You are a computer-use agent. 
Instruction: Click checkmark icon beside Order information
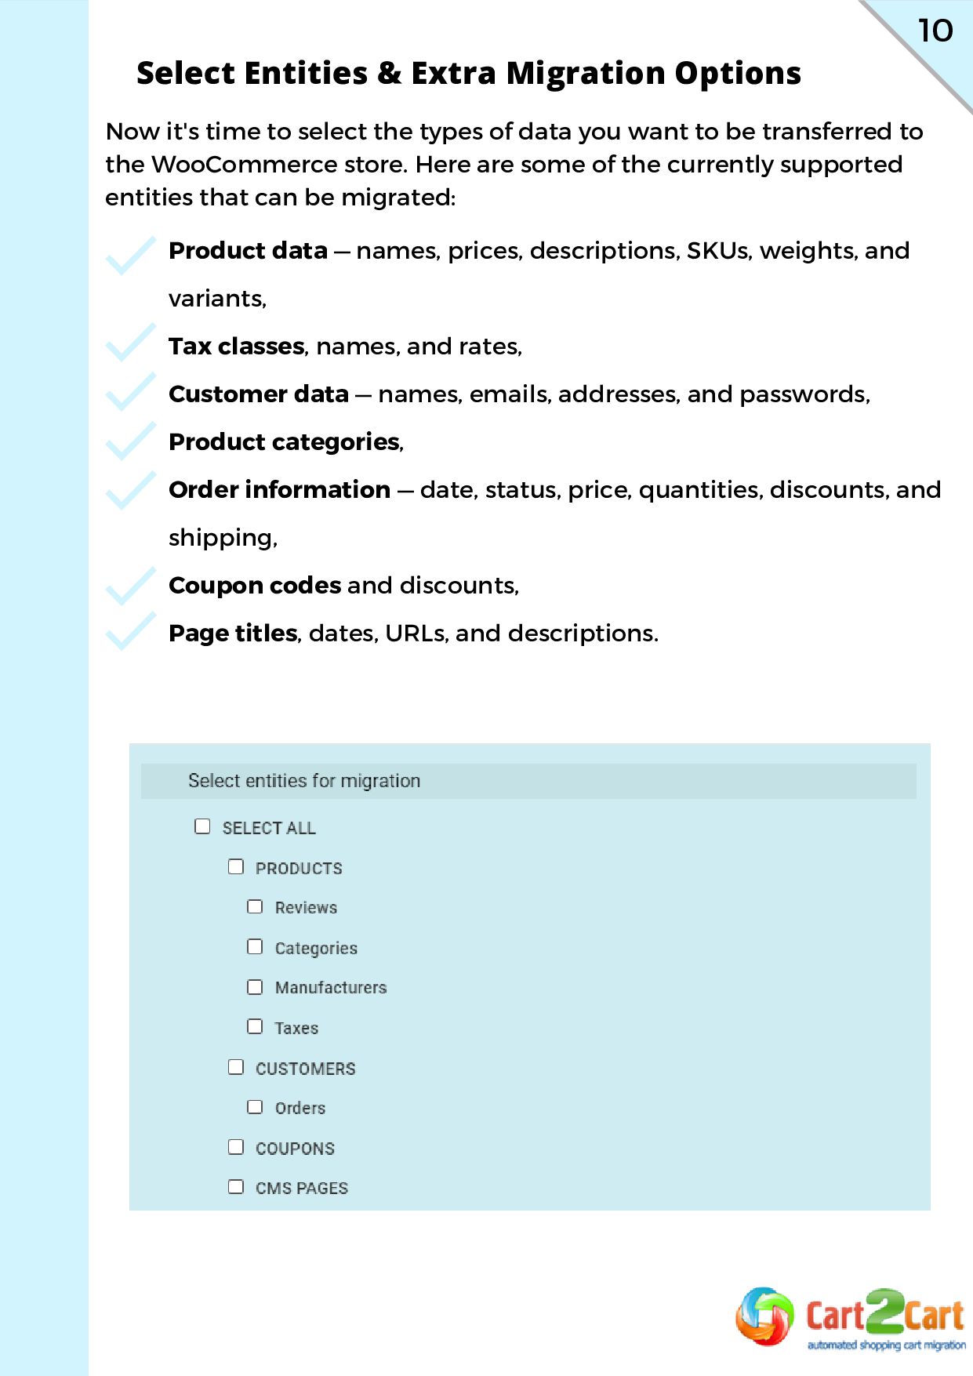(131, 489)
